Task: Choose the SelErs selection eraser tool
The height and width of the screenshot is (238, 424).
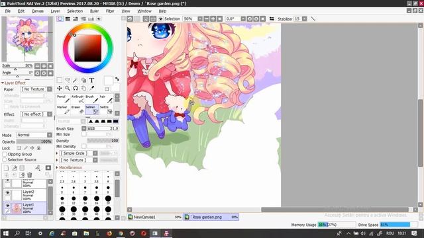Action: click(106, 110)
